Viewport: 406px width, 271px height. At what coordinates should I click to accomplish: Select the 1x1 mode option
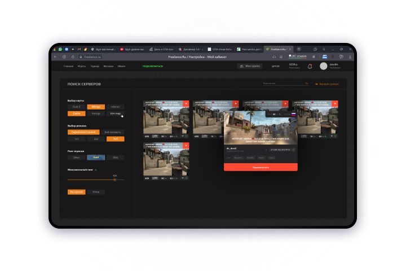[76, 139]
